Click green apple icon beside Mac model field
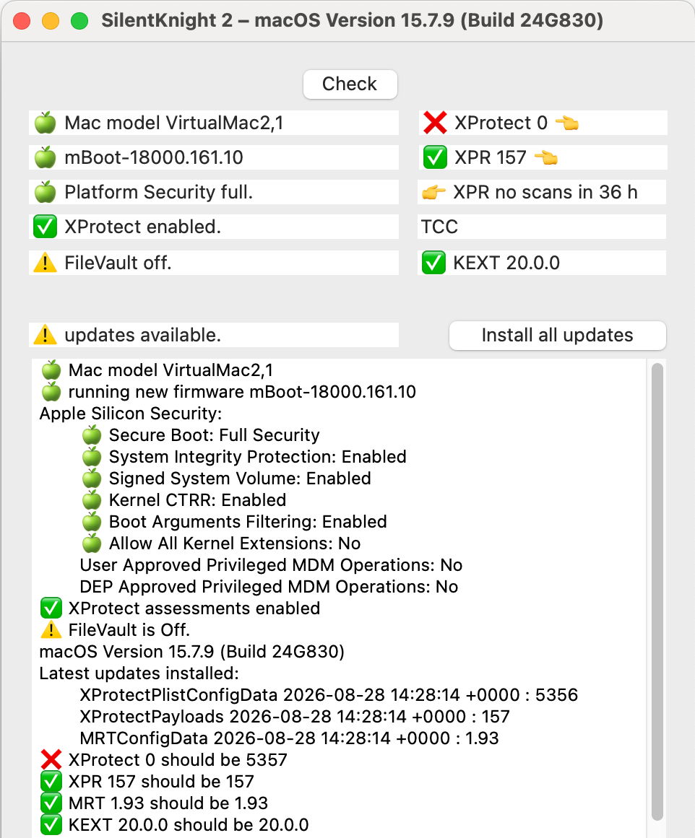This screenshot has height=838, width=695. 45,123
